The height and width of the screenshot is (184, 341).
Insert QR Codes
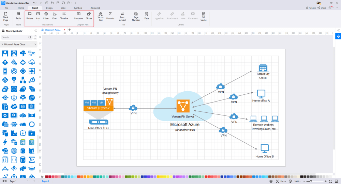(x=203, y=16)
